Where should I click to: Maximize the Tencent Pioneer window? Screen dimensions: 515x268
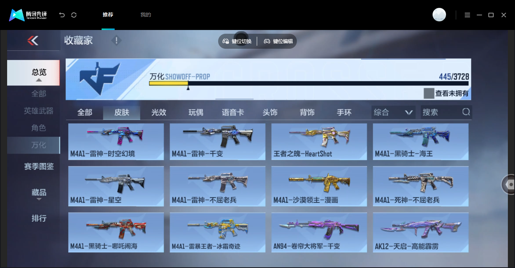point(491,15)
